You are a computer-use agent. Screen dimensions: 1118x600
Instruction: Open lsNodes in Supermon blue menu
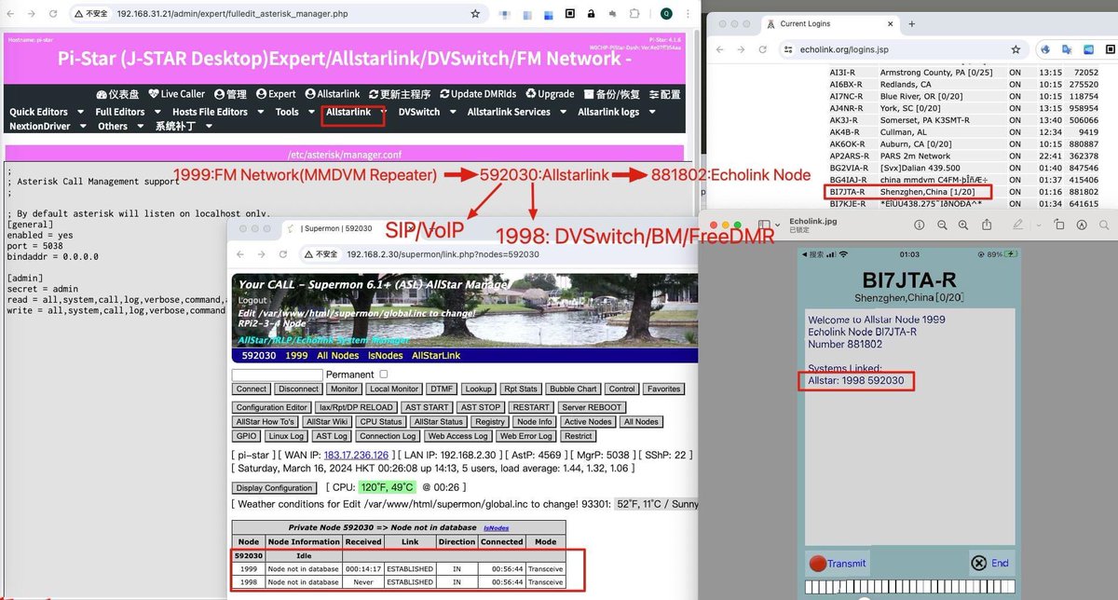pos(385,356)
